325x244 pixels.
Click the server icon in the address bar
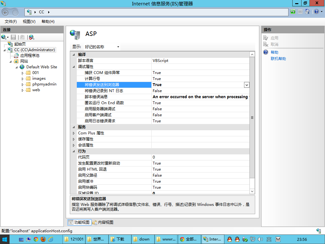click(x=29, y=12)
